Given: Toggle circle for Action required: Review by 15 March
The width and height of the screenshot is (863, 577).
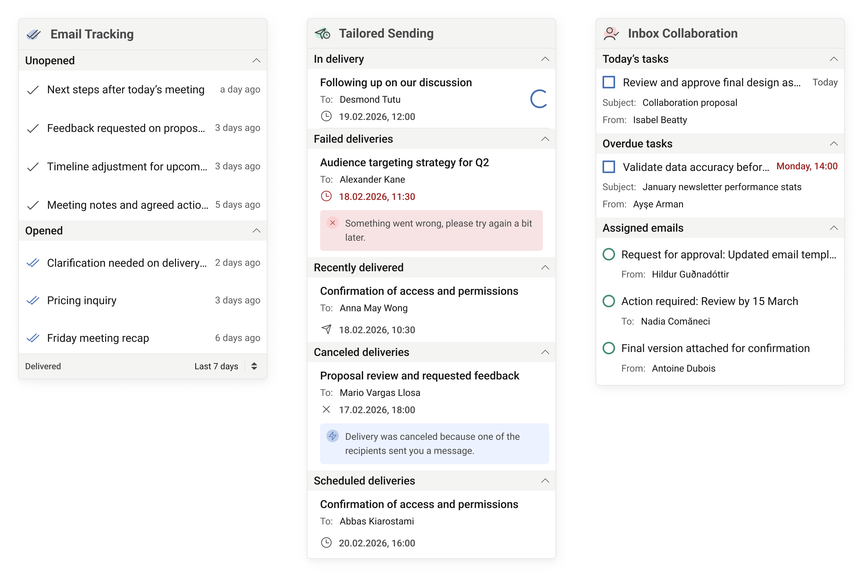Looking at the screenshot, I should (x=609, y=301).
